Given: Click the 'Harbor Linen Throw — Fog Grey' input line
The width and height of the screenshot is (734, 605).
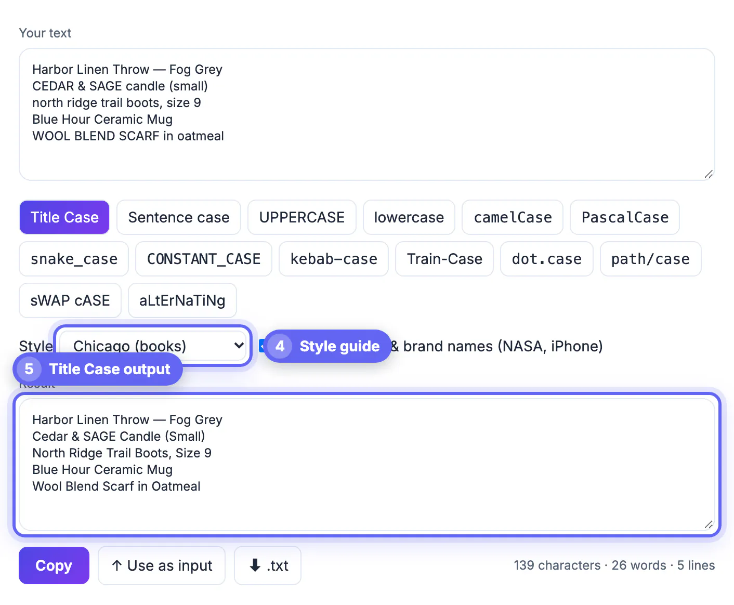Looking at the screenshot, I should (x=127, y=70).
